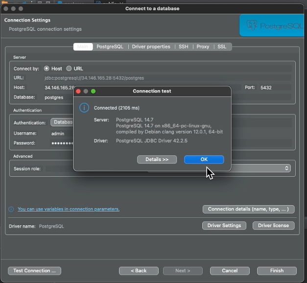The image size is (307, 283).
Task: Close the Connection test dialog with red button
Action: pos(78,91)
